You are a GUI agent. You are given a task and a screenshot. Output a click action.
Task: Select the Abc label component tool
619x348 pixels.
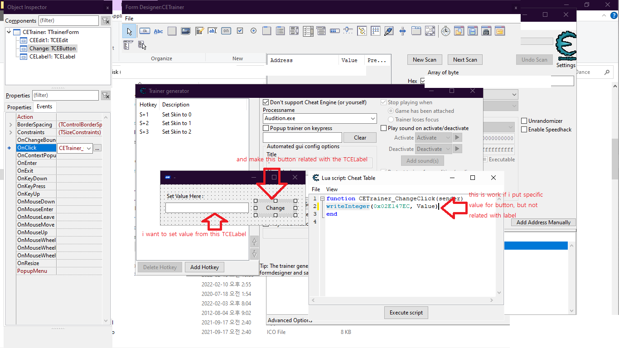(159, 31)
